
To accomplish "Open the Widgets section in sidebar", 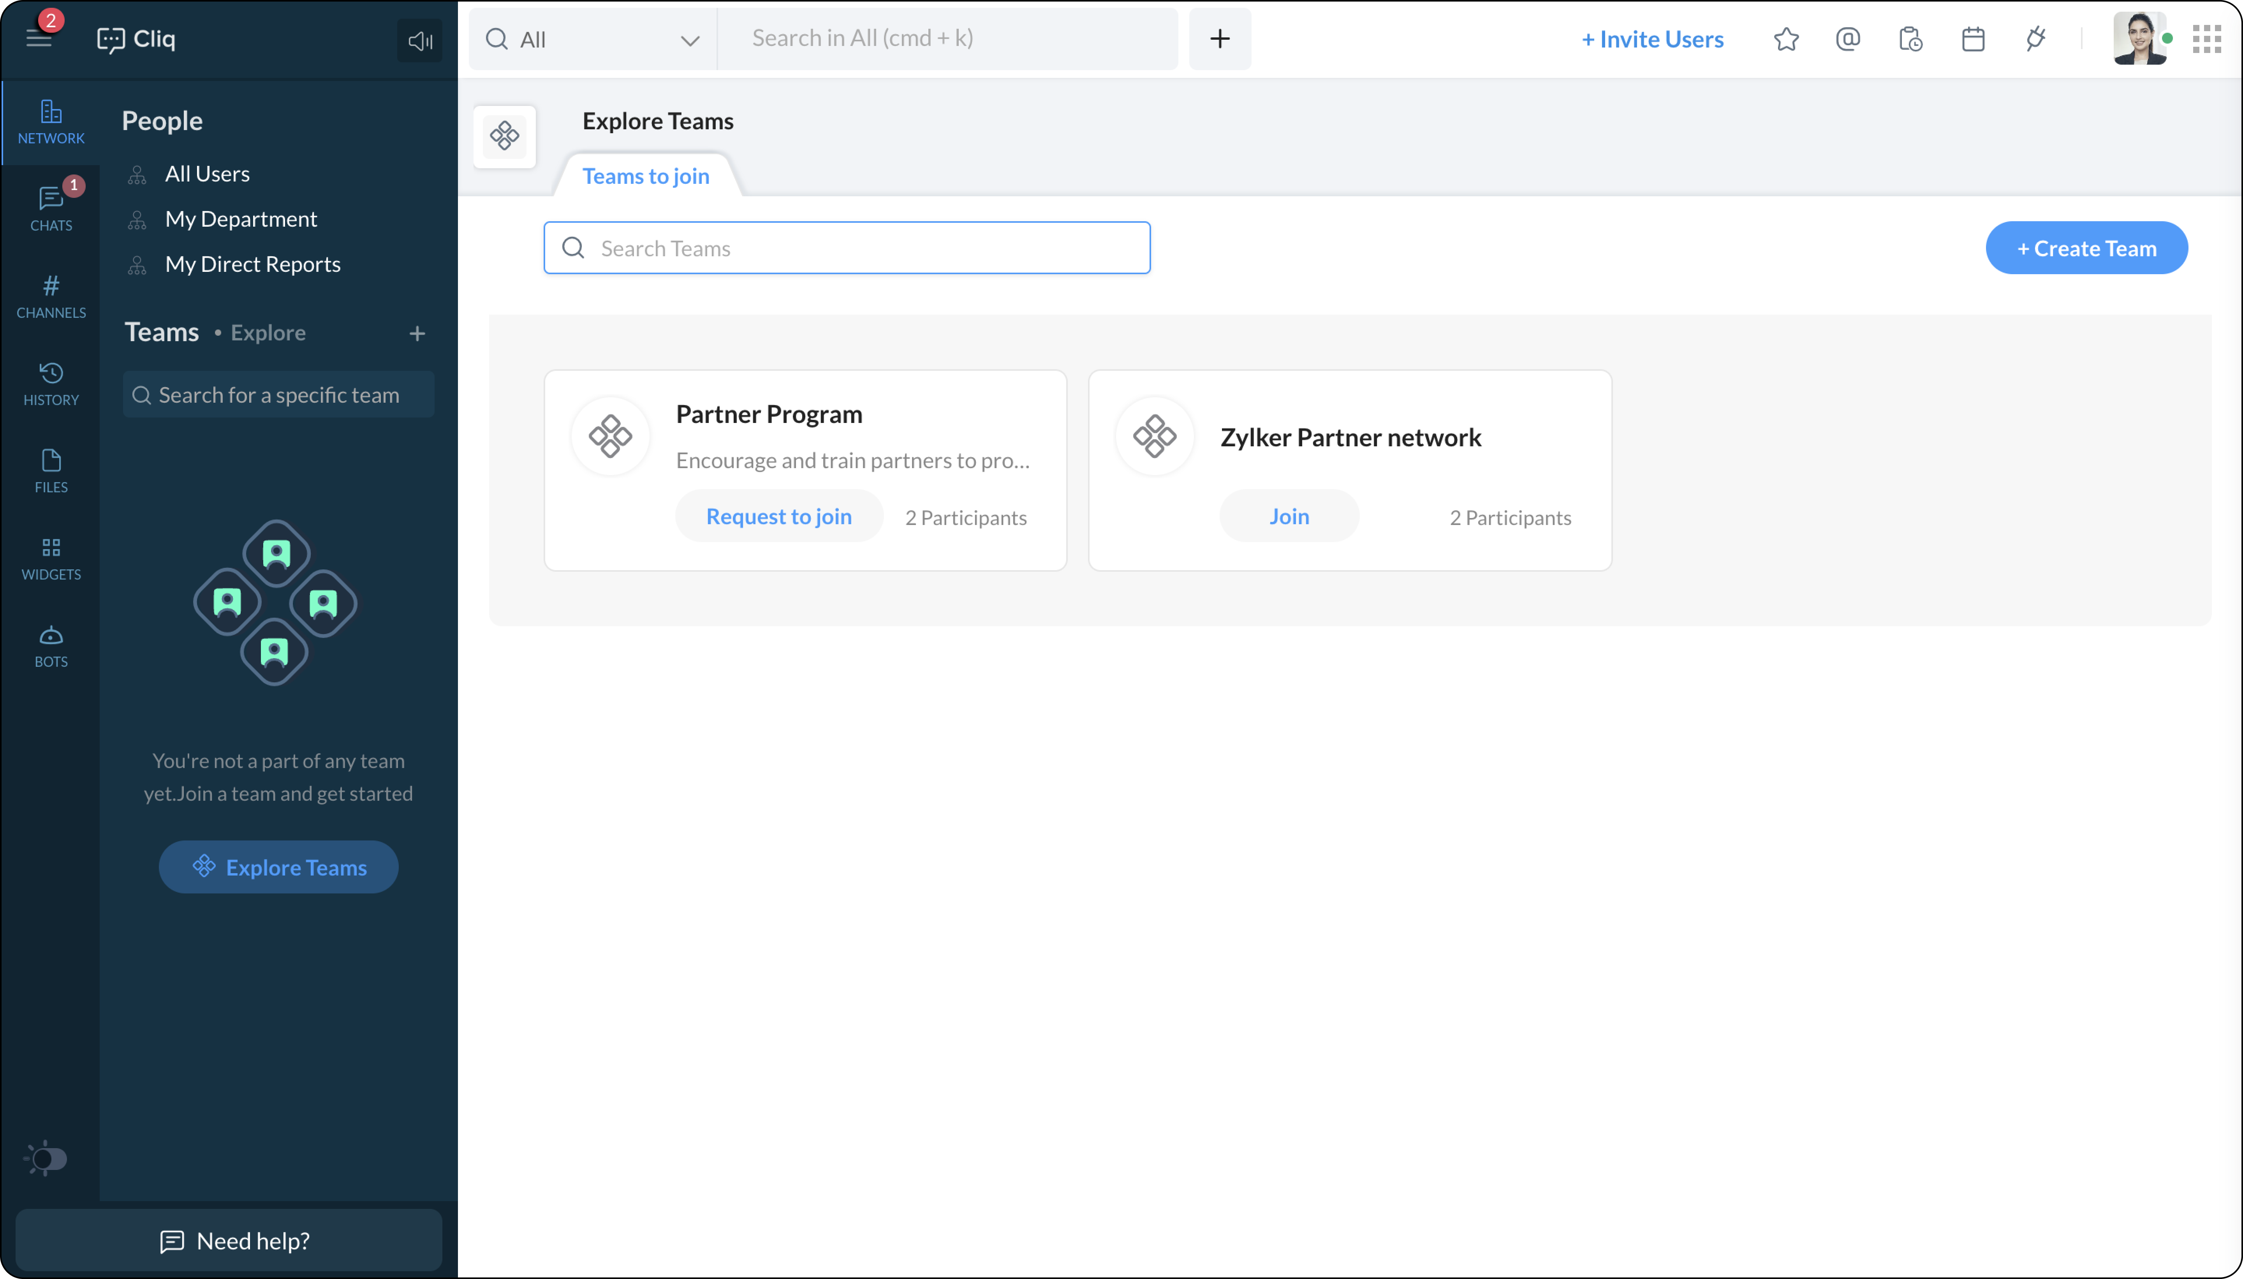I will [x=51, y=558].
